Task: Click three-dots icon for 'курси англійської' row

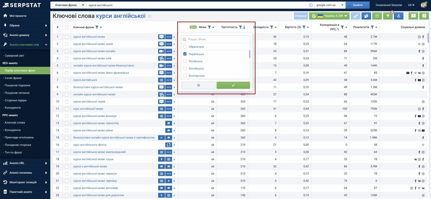Action: (169, 80)
